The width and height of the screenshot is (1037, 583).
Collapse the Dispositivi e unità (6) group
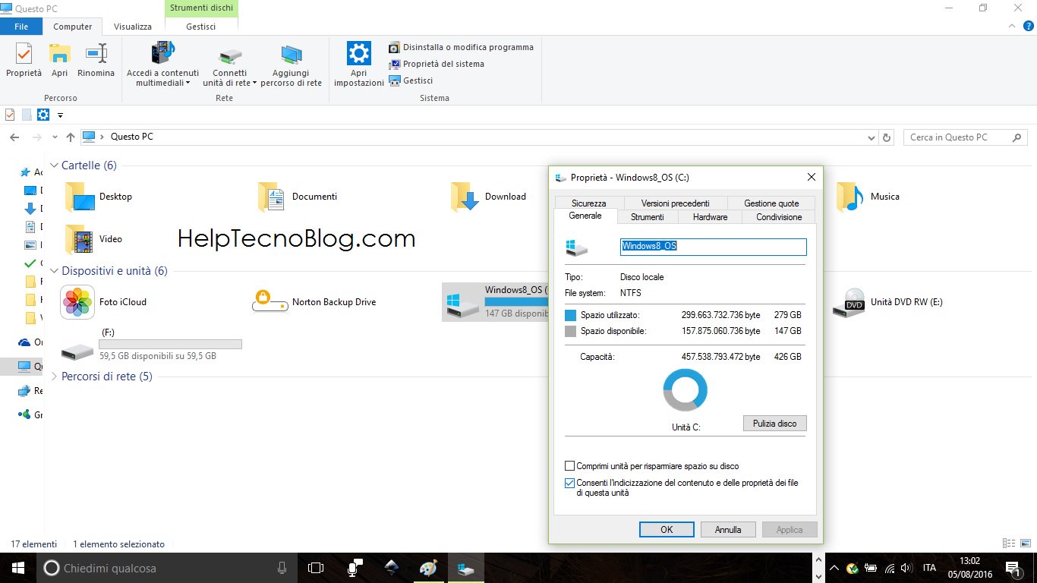click(x=54, y=271)
